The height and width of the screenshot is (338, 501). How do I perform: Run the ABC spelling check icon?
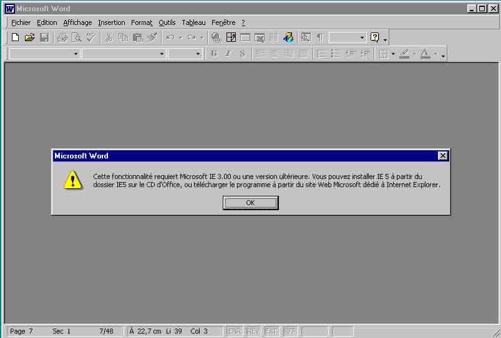(x=90, y=37)
